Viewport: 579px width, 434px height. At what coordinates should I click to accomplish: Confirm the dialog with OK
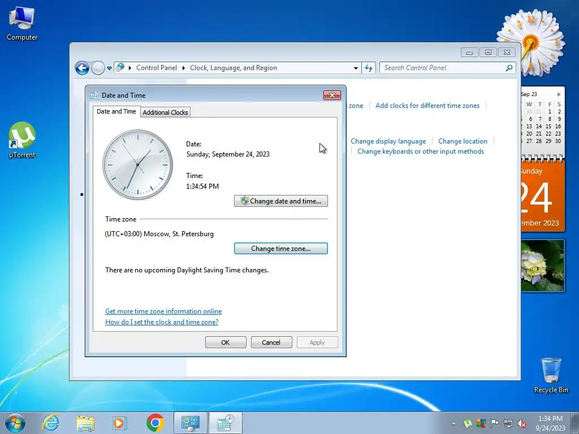pos(225,342)
